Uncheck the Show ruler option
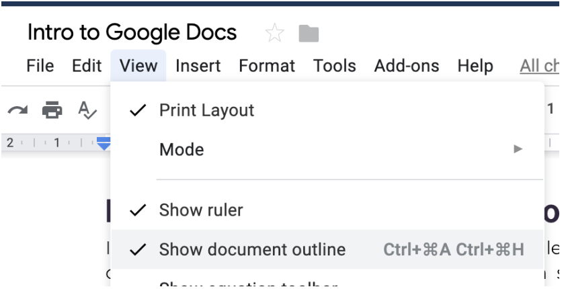 pos(327,210)
